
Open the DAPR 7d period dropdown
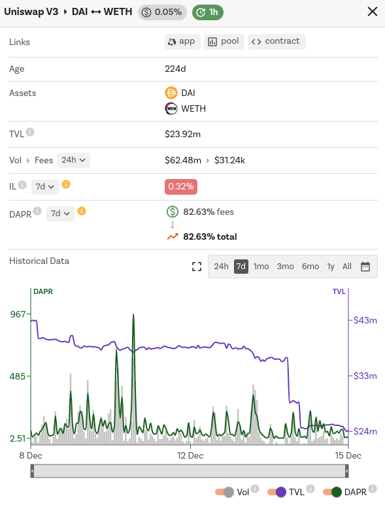click(x=60, y=214)
